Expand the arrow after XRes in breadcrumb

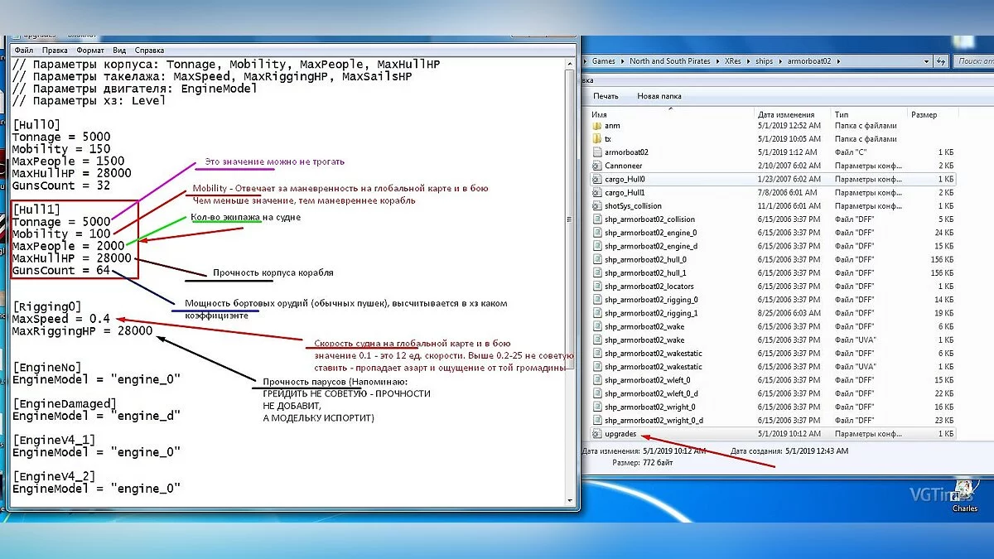click(x=748, y=60)
